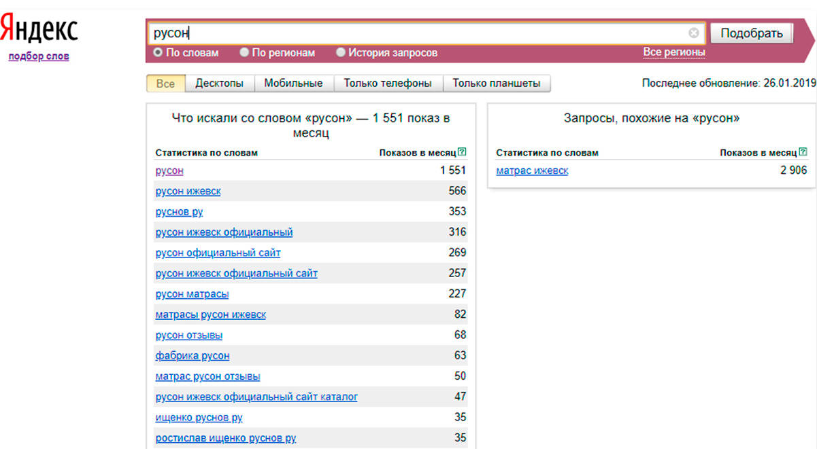817x449 pixels.
Task: Click the Запросы, похожие на «русон» heading
Action: (652, 118)
